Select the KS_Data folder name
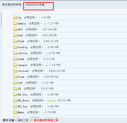 point(24,100)
